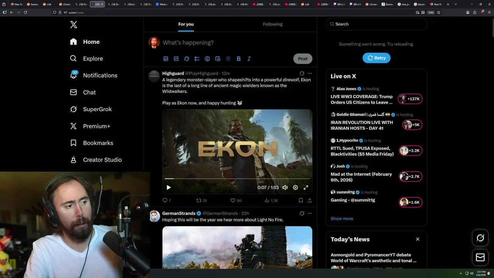This screenshot has width=494, height=278.
Task: Add media image to post
Action: point(166,59)
